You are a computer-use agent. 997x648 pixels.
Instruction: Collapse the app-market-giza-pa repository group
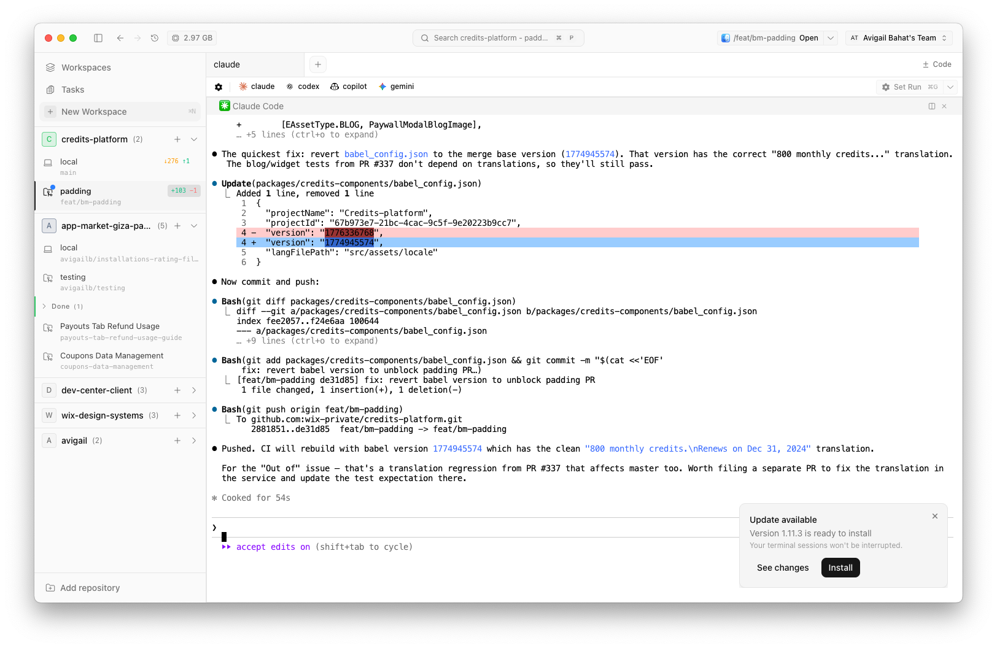pos(194,226)
